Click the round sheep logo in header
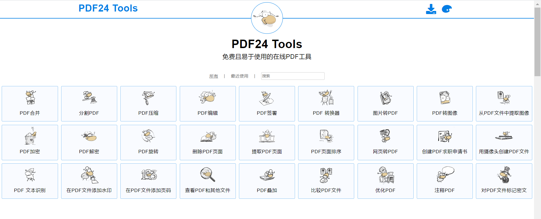 (x=267, y=18)
